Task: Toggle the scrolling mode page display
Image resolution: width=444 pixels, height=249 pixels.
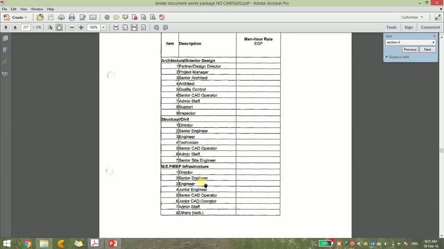Action: coord(134,27)
